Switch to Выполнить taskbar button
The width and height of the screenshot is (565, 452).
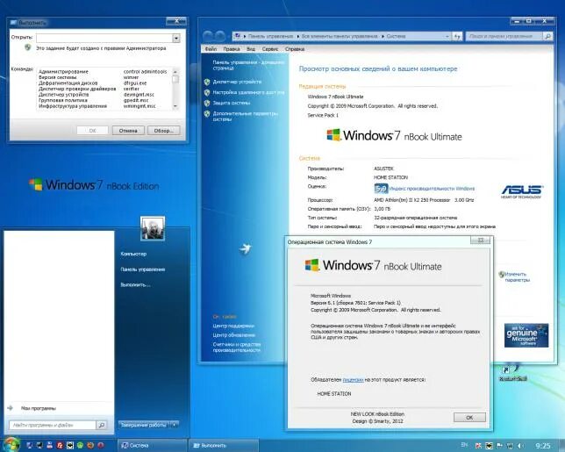[x=225, y=446]
